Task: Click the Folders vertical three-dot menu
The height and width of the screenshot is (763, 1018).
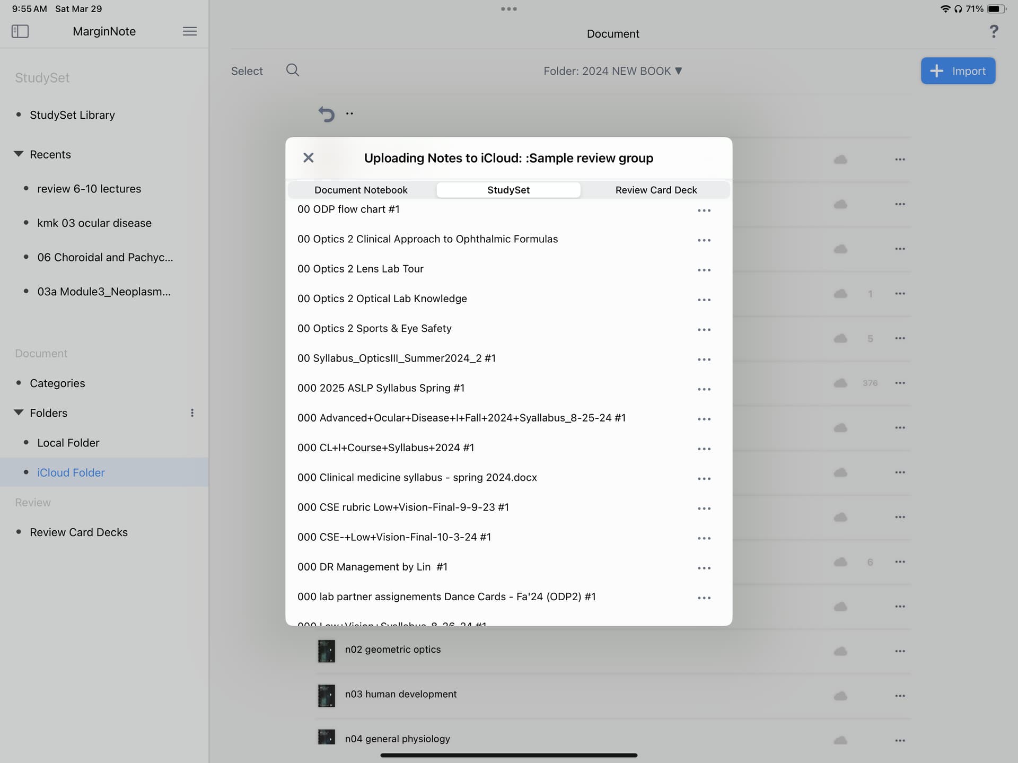Action: [192, 413]
